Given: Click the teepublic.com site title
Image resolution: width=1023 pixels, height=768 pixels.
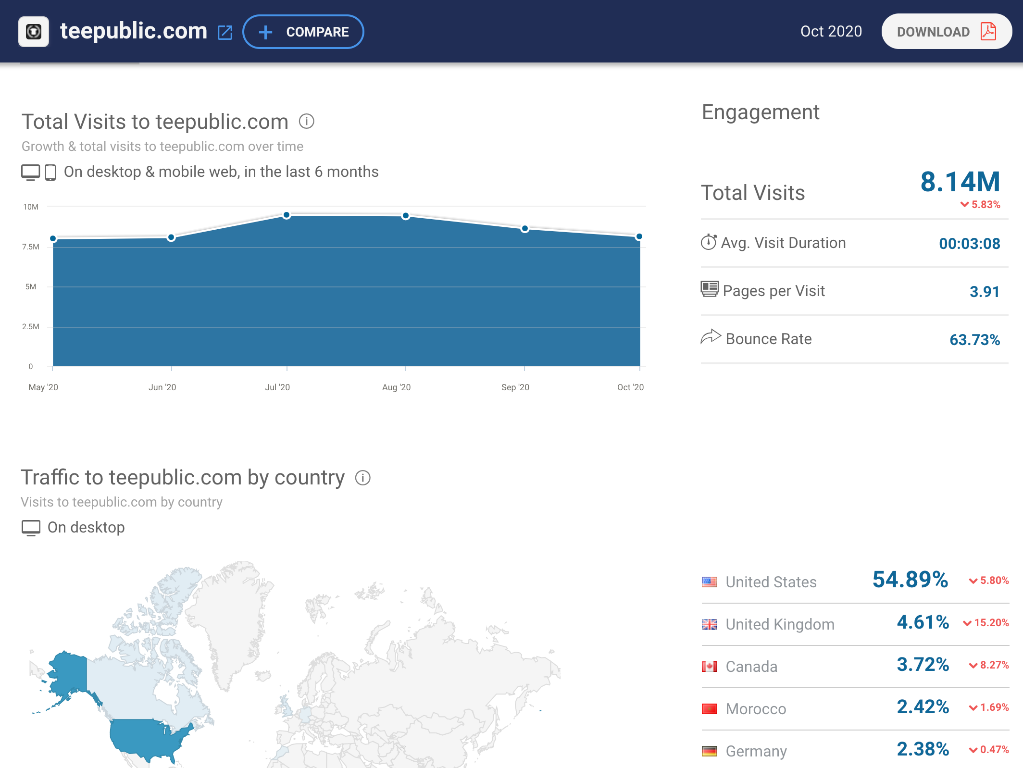Looking at the screenshot, I should [x=134, y=32].
